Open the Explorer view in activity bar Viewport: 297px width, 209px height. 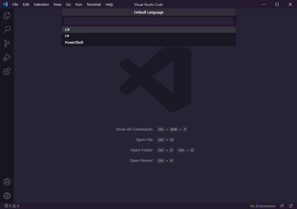pos(7,16)
